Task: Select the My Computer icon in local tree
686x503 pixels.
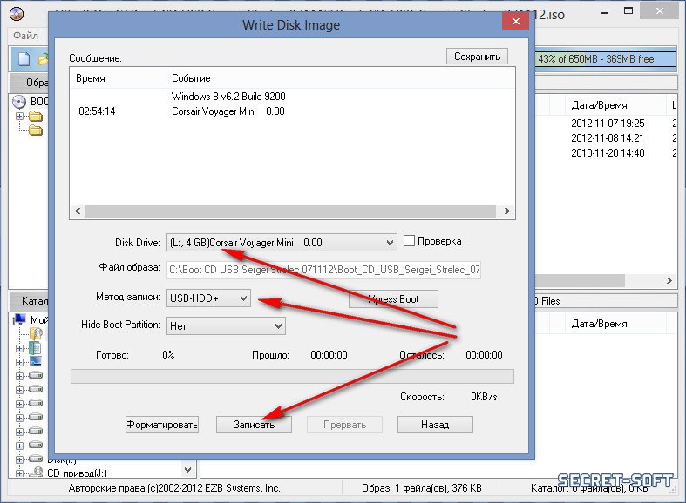Action: 21,319
